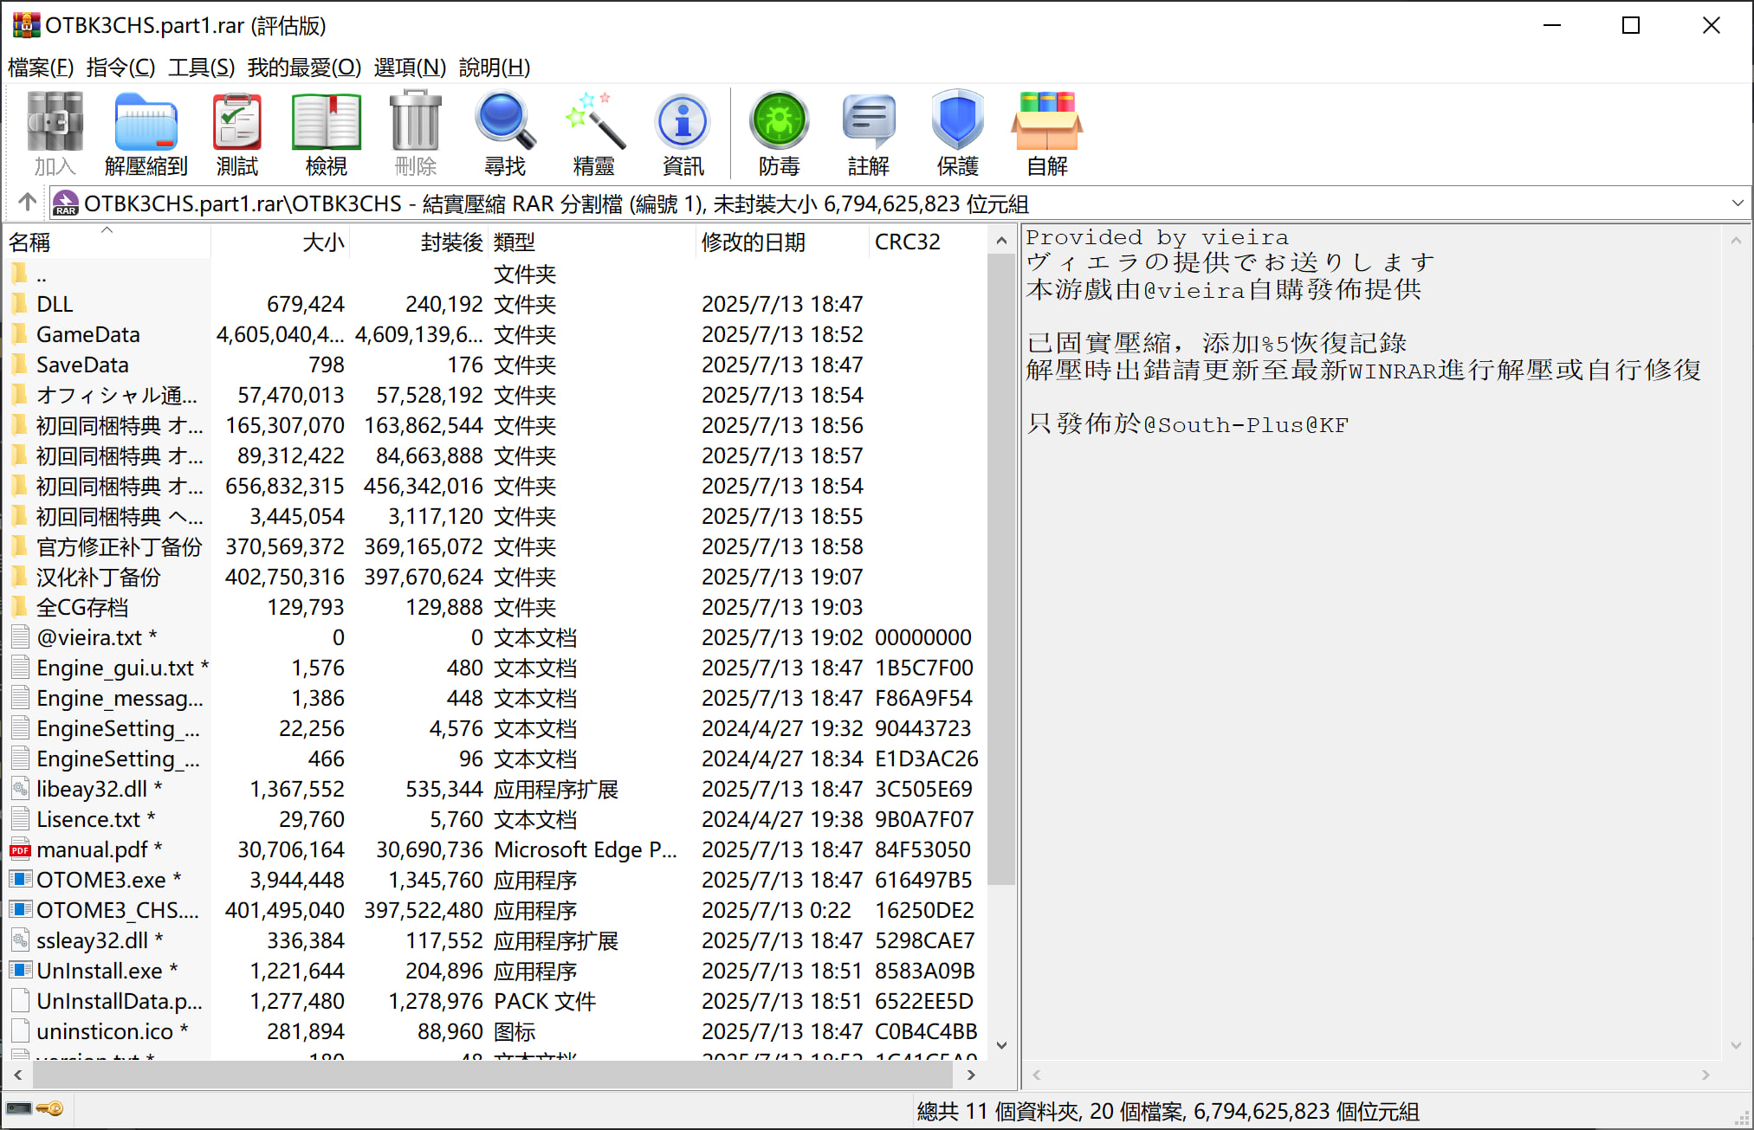This screenshot has height=1130, width=1754.
Task: Go up one folder level arrow
Action: coord(27,203)
